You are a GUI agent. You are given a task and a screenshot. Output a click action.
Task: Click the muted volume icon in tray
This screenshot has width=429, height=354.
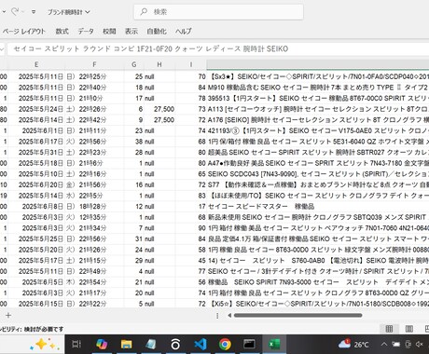click(420, 344)
